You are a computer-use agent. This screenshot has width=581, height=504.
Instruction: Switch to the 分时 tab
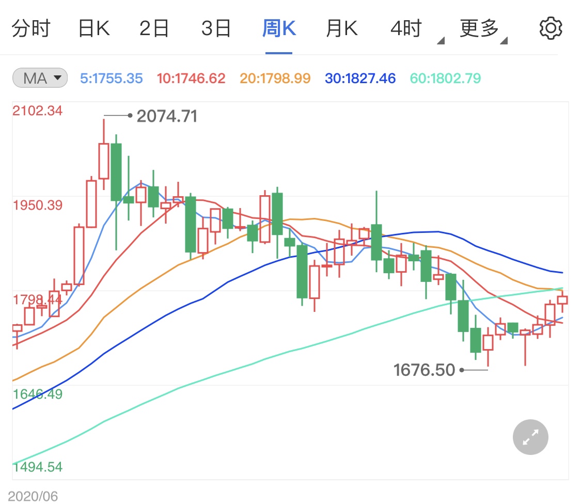[x=31, y=28]
